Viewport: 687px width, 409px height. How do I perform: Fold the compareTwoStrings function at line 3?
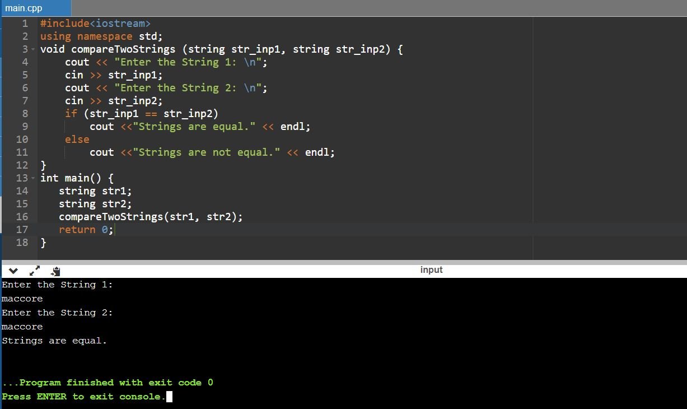pos(34,49)
